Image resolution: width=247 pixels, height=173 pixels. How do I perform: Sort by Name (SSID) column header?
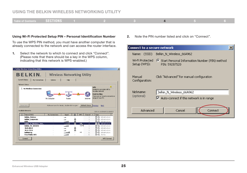34,114
